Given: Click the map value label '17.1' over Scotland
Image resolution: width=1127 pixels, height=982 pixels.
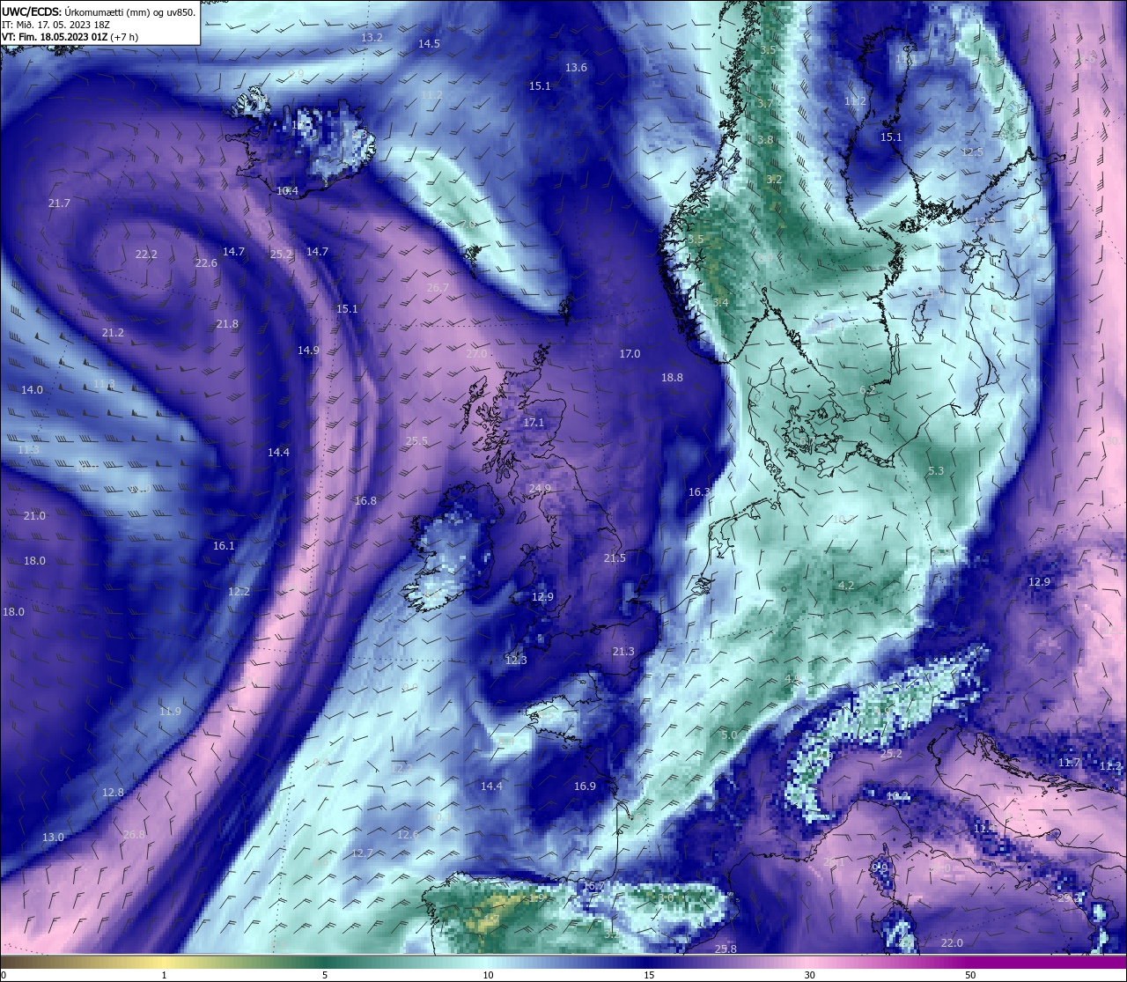Looking at the screenshot, I should click(534, 423).
